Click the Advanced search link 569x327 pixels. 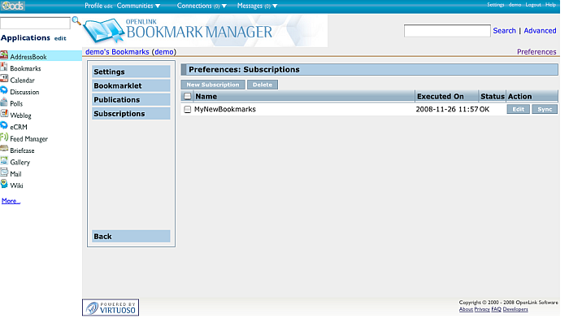540,31
